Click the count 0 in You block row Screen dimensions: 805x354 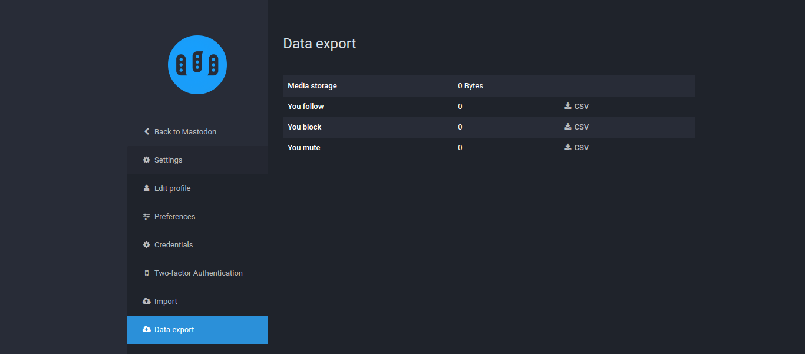[x=460, y=127]
